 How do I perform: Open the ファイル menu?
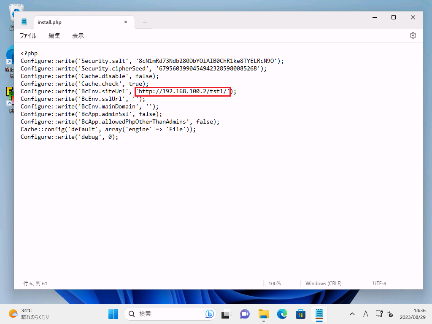28,36
